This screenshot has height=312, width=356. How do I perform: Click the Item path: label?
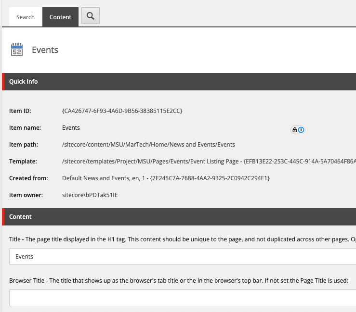(24, 145)
